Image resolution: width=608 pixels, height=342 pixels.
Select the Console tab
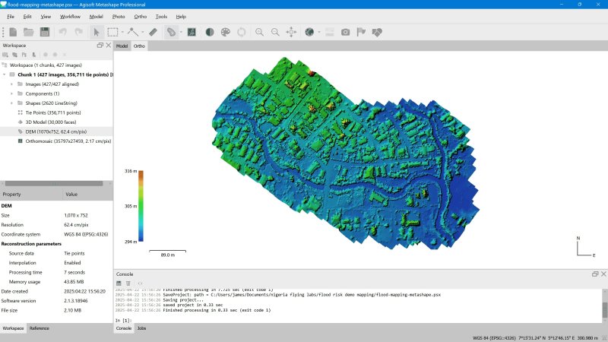coord(124,328)
